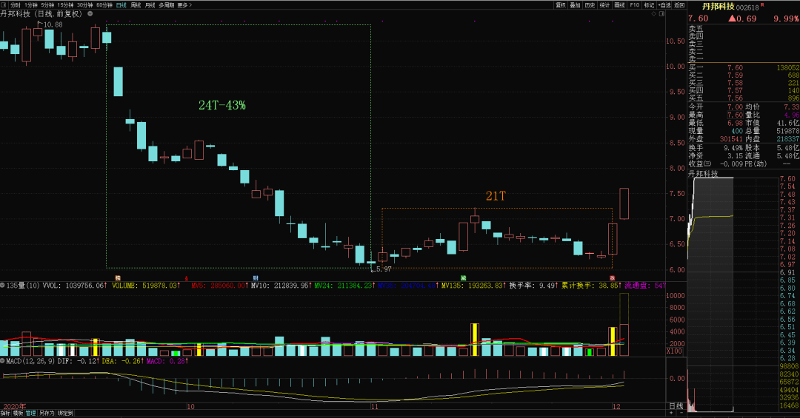Switch to 分时 intraday view
The height and width of the screenshot is (418, 800).
(16, 4)
